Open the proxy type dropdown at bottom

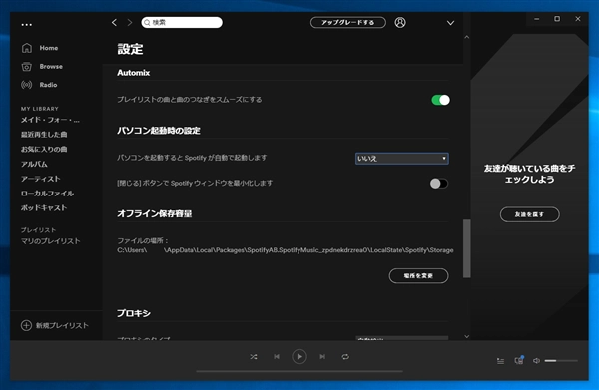coord(402,338)
